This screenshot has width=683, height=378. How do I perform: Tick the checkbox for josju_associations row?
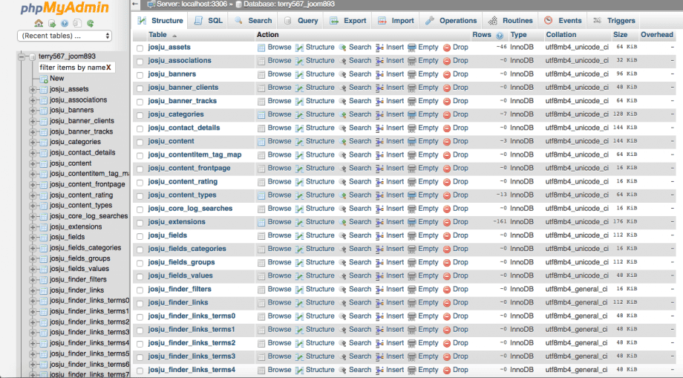click(140, 62)
